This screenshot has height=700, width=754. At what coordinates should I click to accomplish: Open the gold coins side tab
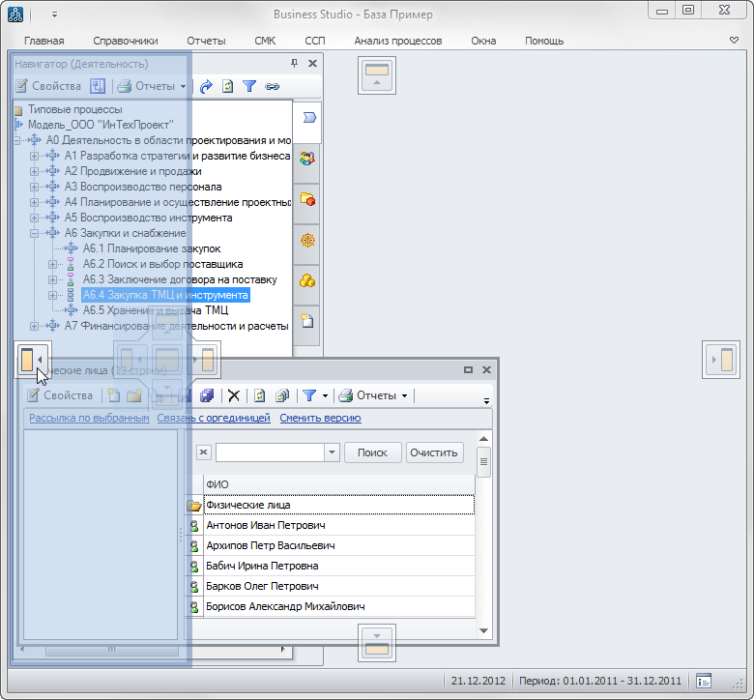pos(307,280)
